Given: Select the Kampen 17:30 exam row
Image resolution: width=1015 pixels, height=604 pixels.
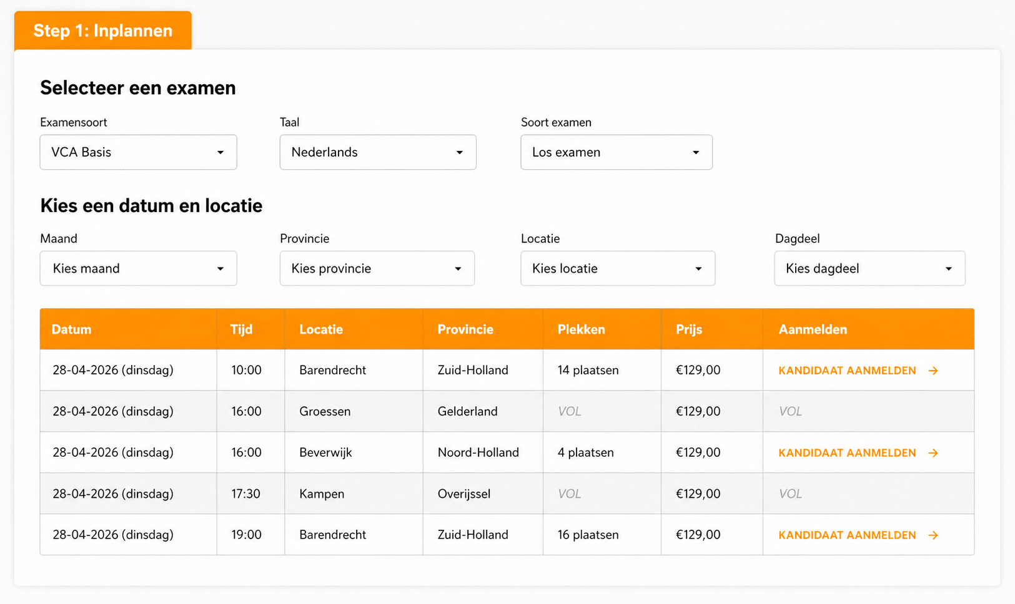Looking at the screenshot, I should pyautogui.click(x=322, y=494).
